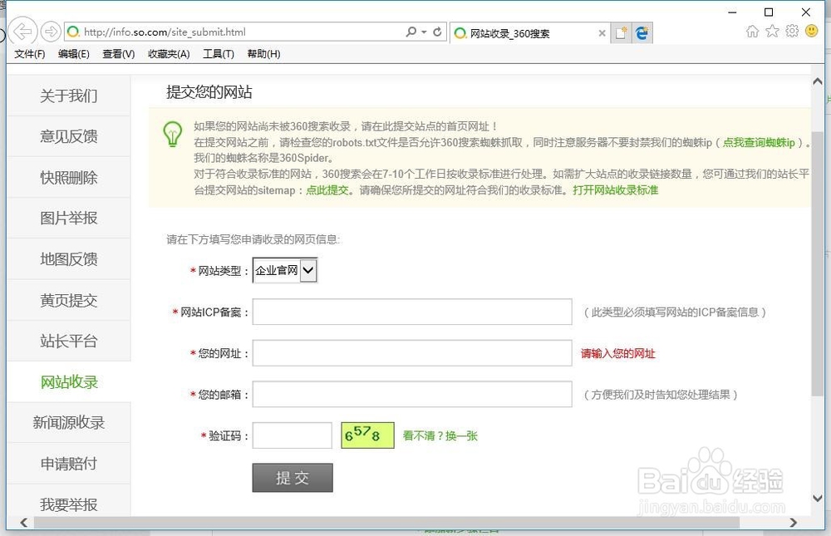Open 新闻源收录 in the sidebar

69,422
